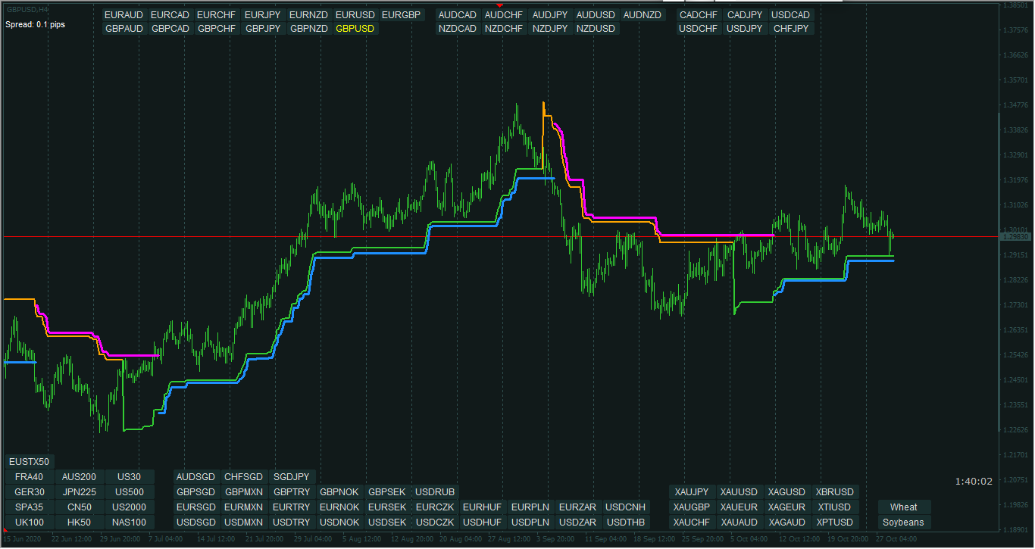This screenshot has width=1035, height=549.
Task: Choose the EUSTX50 index button
Action: [x=29, y=462]
